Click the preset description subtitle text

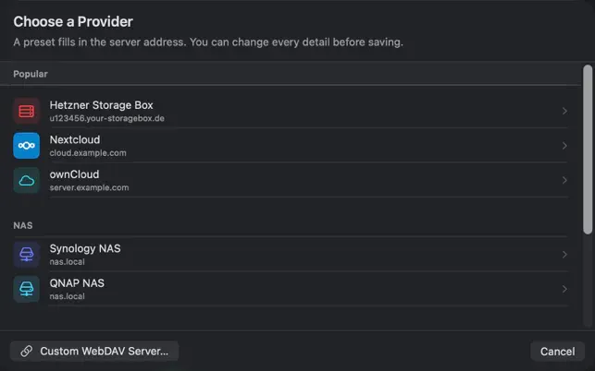(208, 42)
